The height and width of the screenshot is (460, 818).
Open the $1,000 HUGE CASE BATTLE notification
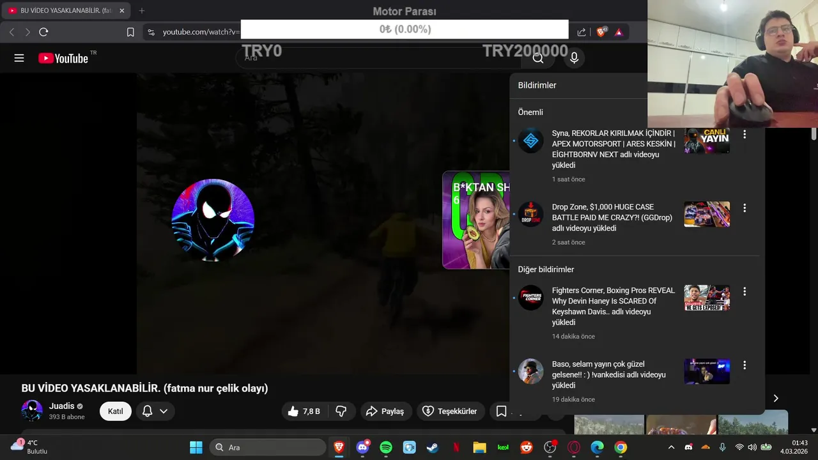coord(612,217)
